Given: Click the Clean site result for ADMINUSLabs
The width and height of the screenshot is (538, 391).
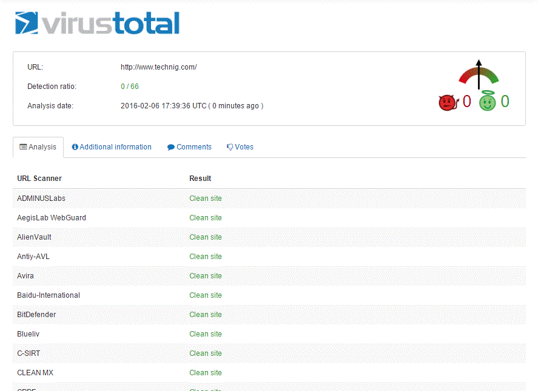Looking at the screenshot, I should click(x=206, y=199).
